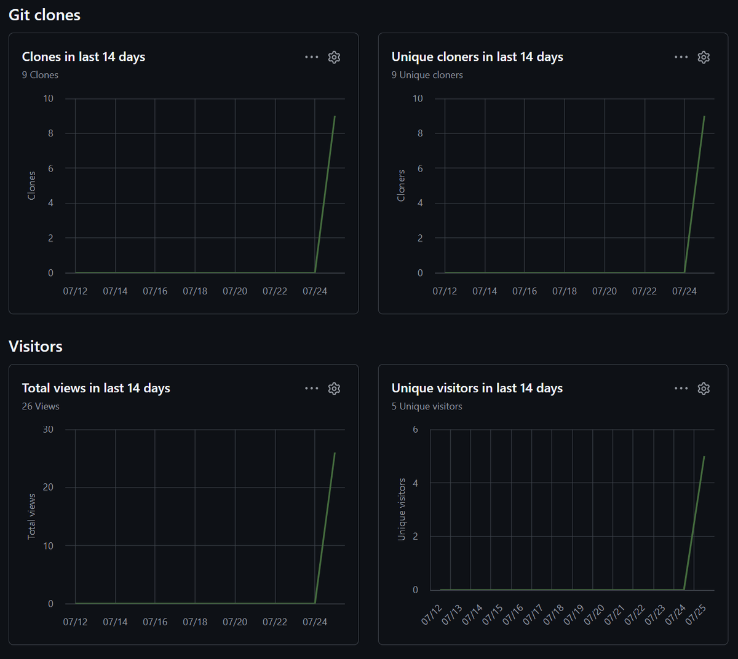Click the 'Total views in last 14 days' title

click(96, 388)
